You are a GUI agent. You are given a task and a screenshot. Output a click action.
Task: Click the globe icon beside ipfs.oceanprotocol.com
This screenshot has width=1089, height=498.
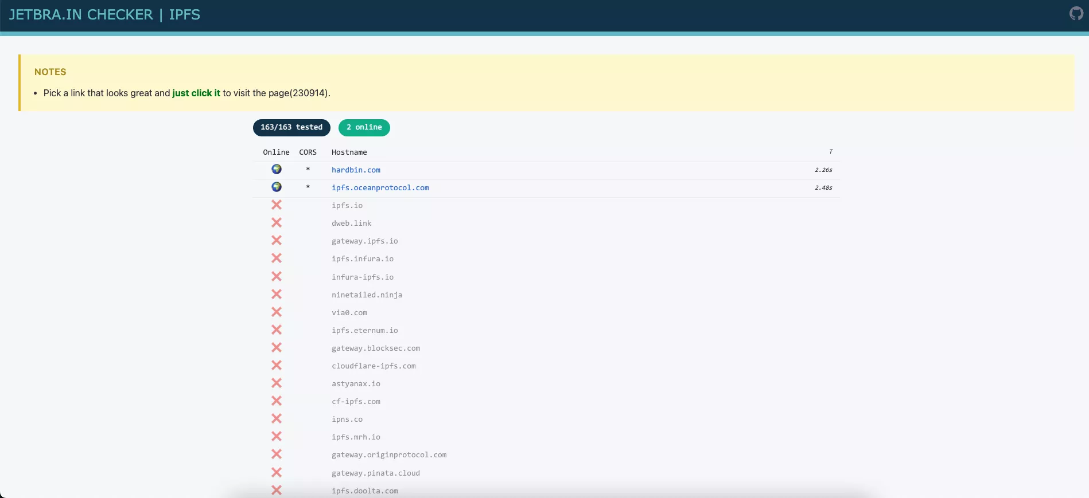click(277, 187)
